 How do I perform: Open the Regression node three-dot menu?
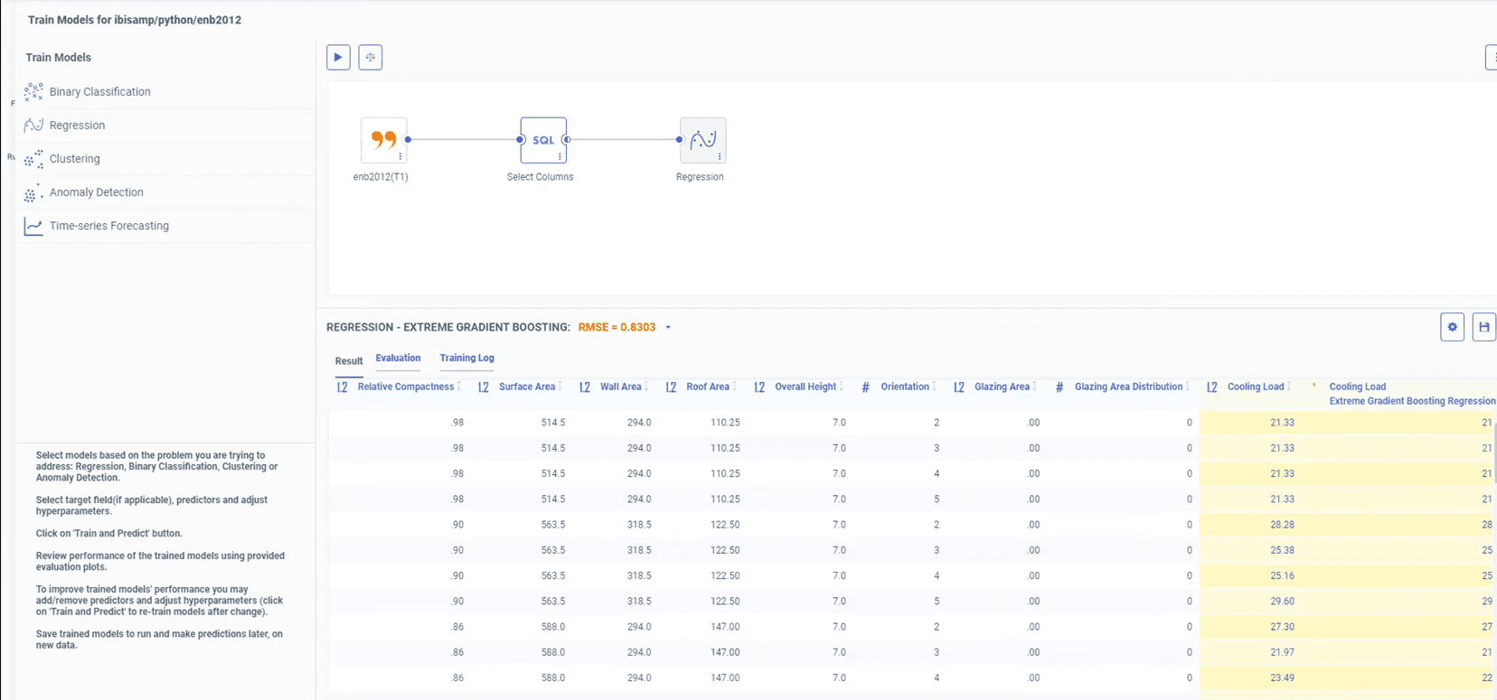[x=720, y=156]
